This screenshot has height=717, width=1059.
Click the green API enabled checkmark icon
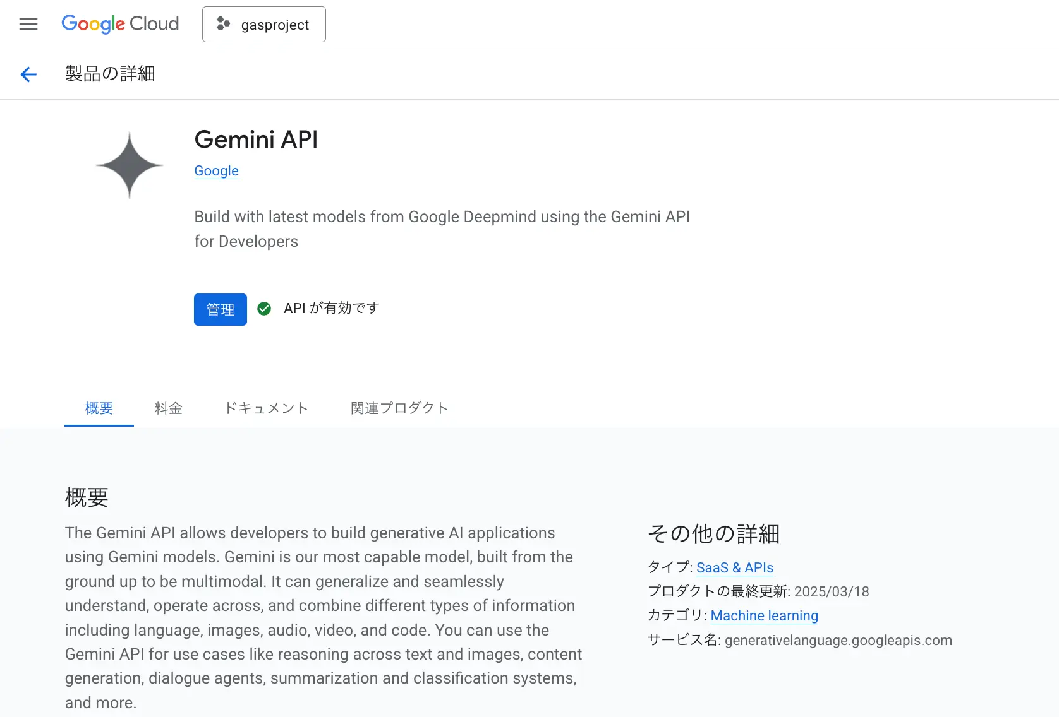tap(264, 309)
